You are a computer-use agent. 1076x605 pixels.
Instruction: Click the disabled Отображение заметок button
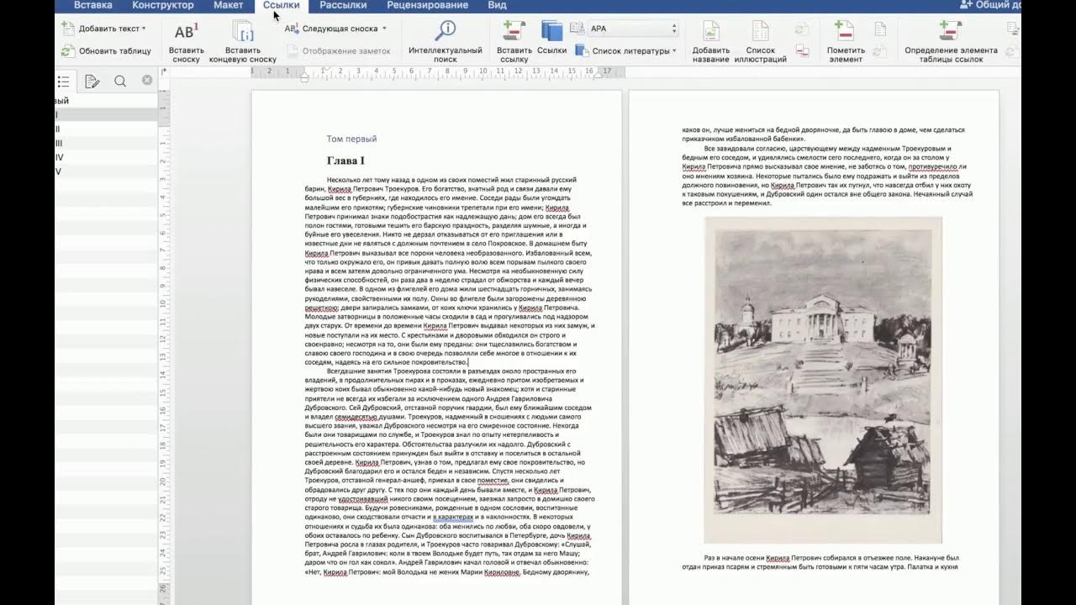339,51
